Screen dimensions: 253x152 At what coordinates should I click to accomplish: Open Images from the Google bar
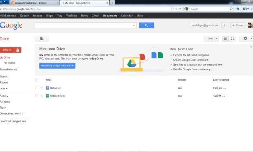pyautogui.click(x=38, y=16)
